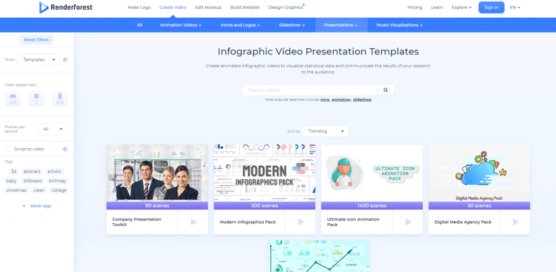Image resolution: width=556 pixels, height=272 pixels.
Task: Select the 9:16 vertical aspect ratio icon
Action: pyautogui.click(x=60, y=98)
